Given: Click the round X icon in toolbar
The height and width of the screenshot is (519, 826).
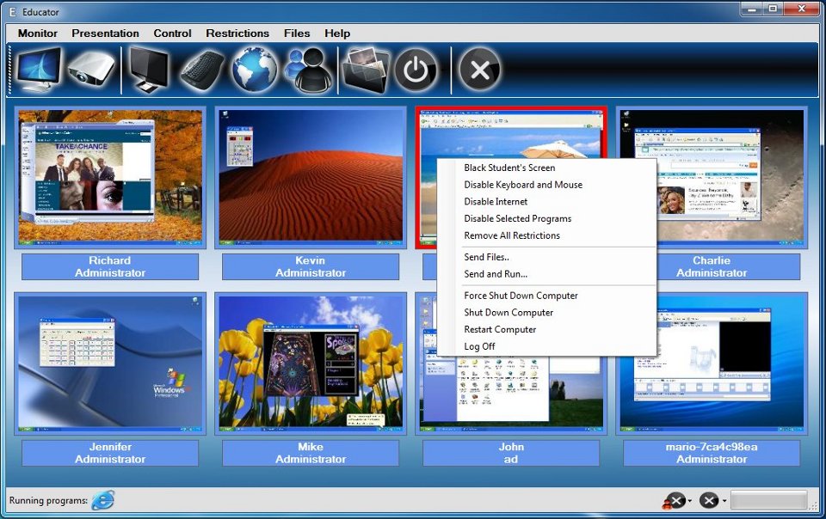Looking at the screenshot, I should pyautogui.click(x=479, y=70).
